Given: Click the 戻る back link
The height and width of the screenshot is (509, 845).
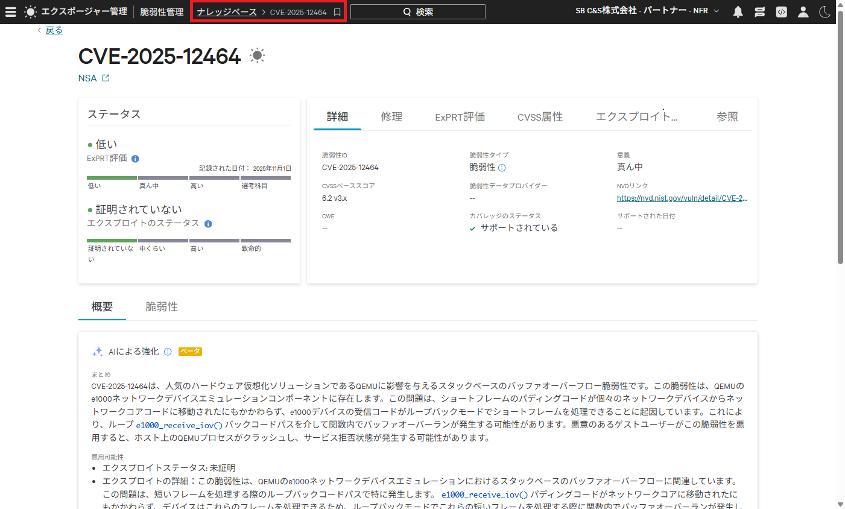Looking at the screenshot, I should (54, 30).
